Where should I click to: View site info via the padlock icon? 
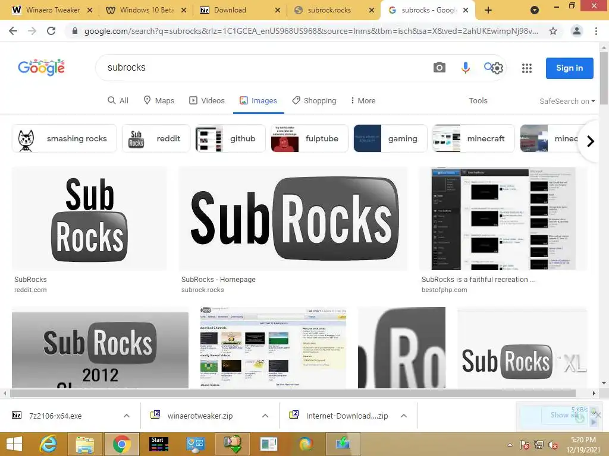point(75,31)
